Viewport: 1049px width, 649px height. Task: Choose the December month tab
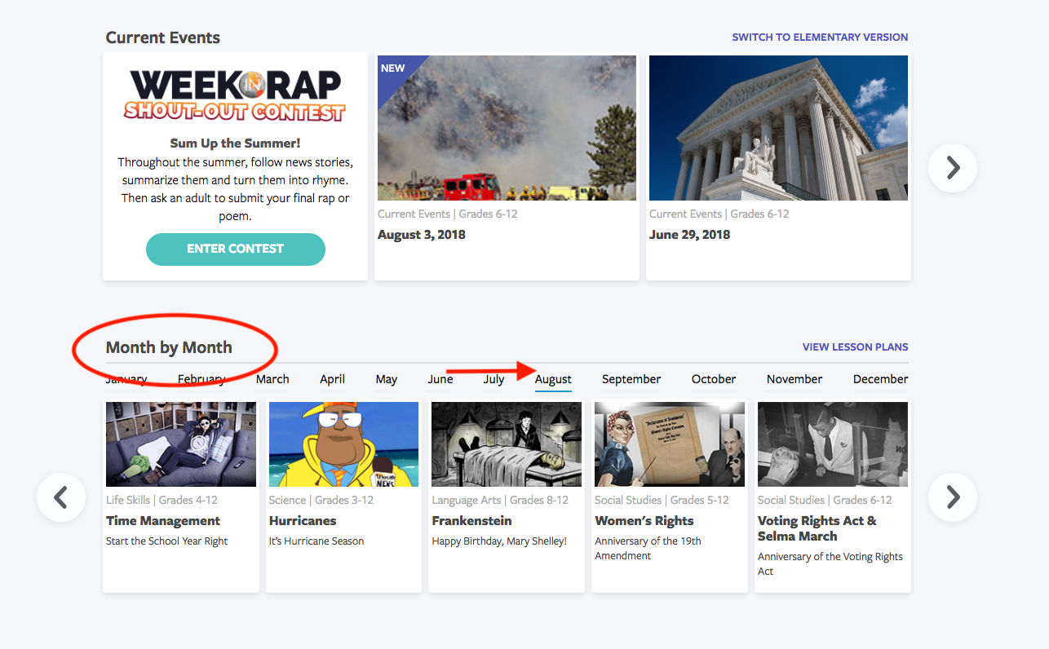pyautogui.click(x=880, y=379)
